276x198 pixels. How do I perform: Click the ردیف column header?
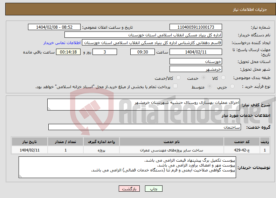point(265,142)
